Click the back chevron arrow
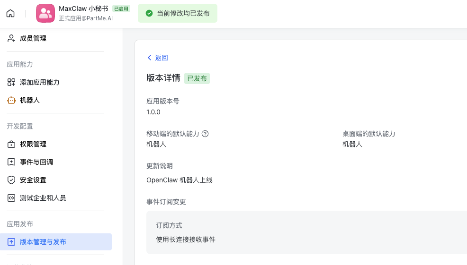The height and width of the screenshot is (265, 467). (x=150, y=58)
